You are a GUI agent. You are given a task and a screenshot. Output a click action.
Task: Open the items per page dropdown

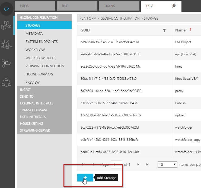coord(167,164)
